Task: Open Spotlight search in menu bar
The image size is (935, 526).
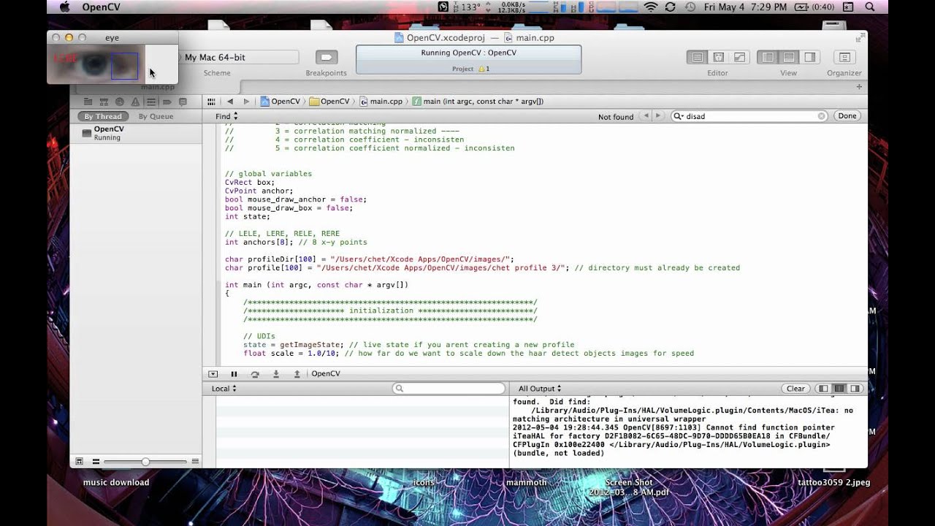Action: [870, 7]
